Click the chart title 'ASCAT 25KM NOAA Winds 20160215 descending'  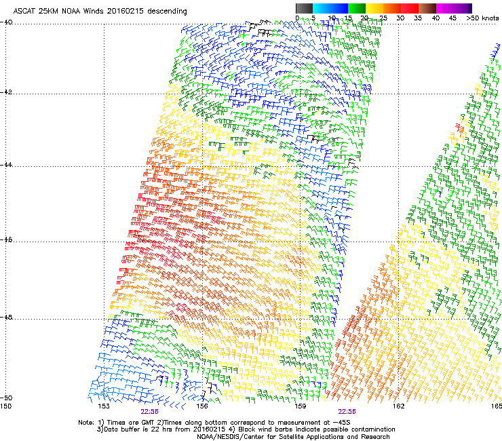tap(100, 11)
